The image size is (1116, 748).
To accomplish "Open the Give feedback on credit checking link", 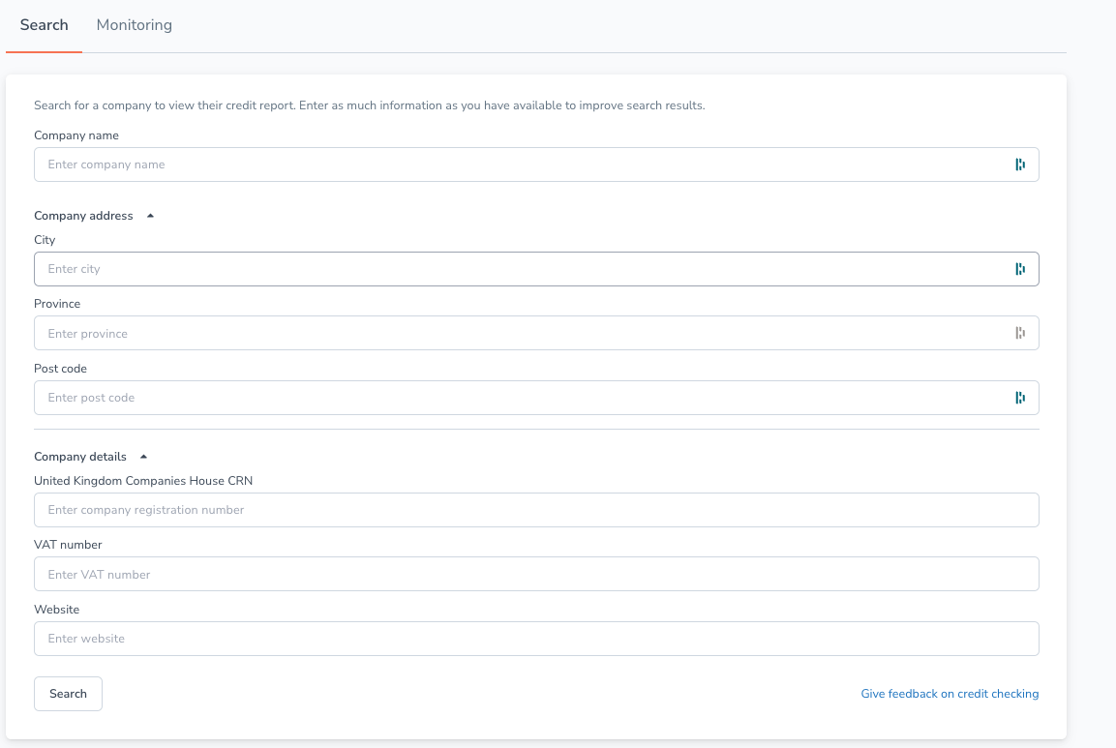I will [x=950, y=693].
